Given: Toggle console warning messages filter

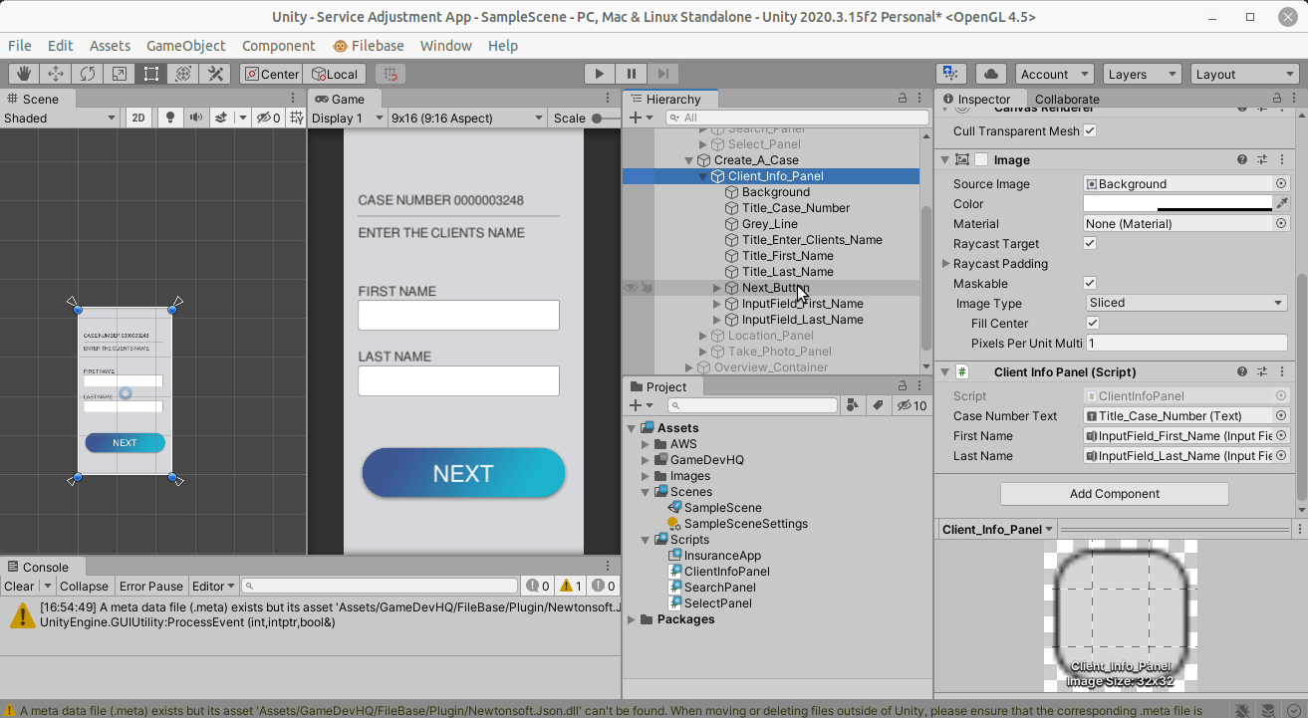Looking at the screenshot, I should point(572,586).
